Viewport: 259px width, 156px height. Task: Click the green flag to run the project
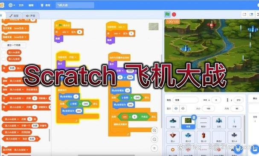168,14
